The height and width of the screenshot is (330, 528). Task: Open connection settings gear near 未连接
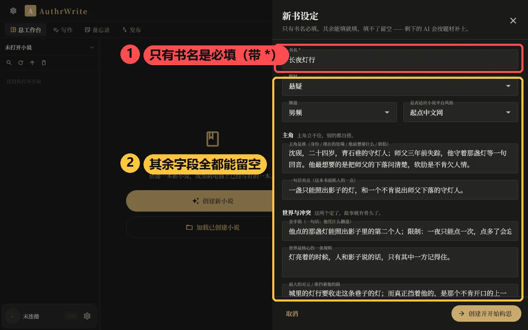coord(87,316)
